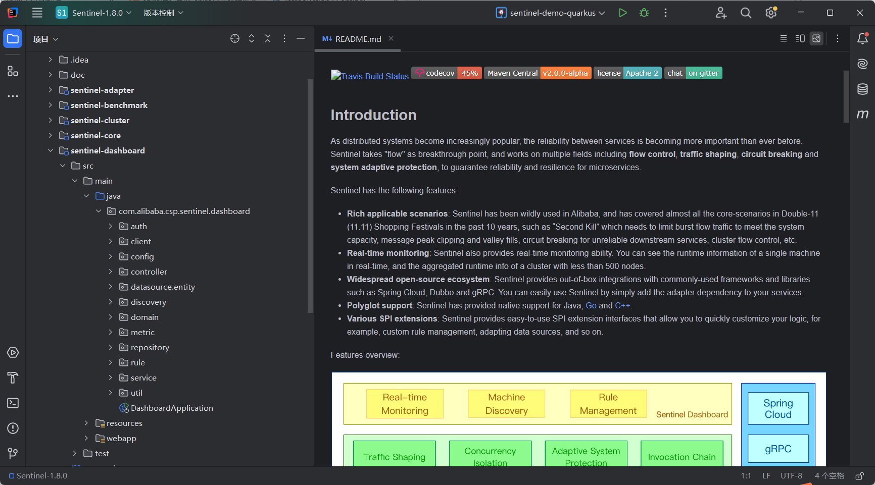
Task: Run the sentinel-demo-quarkus configuration
Action: [622, 13]
